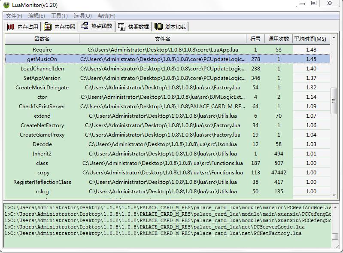Sort by the 平均时间(MS) column header
343x253 pixels.
point(310,39)
